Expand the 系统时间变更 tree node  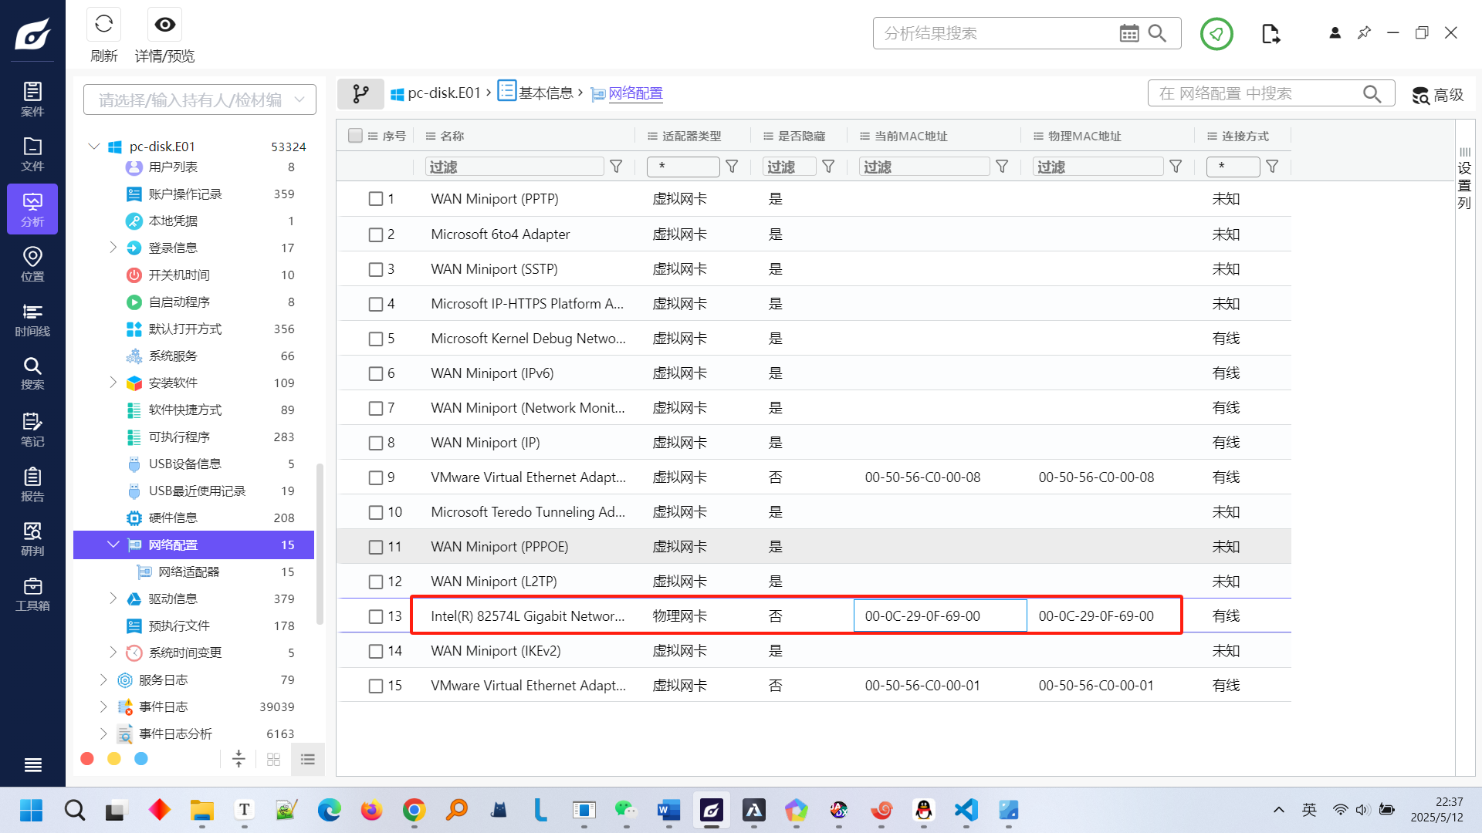[x=113, y=652]
